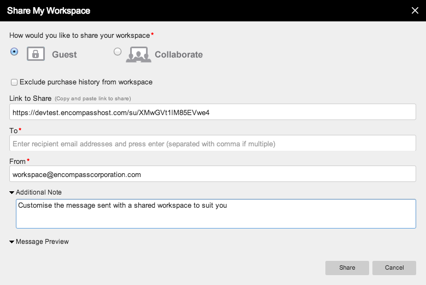
Task: Click the Exclude purchase history label text
Action: click(86, 82)
